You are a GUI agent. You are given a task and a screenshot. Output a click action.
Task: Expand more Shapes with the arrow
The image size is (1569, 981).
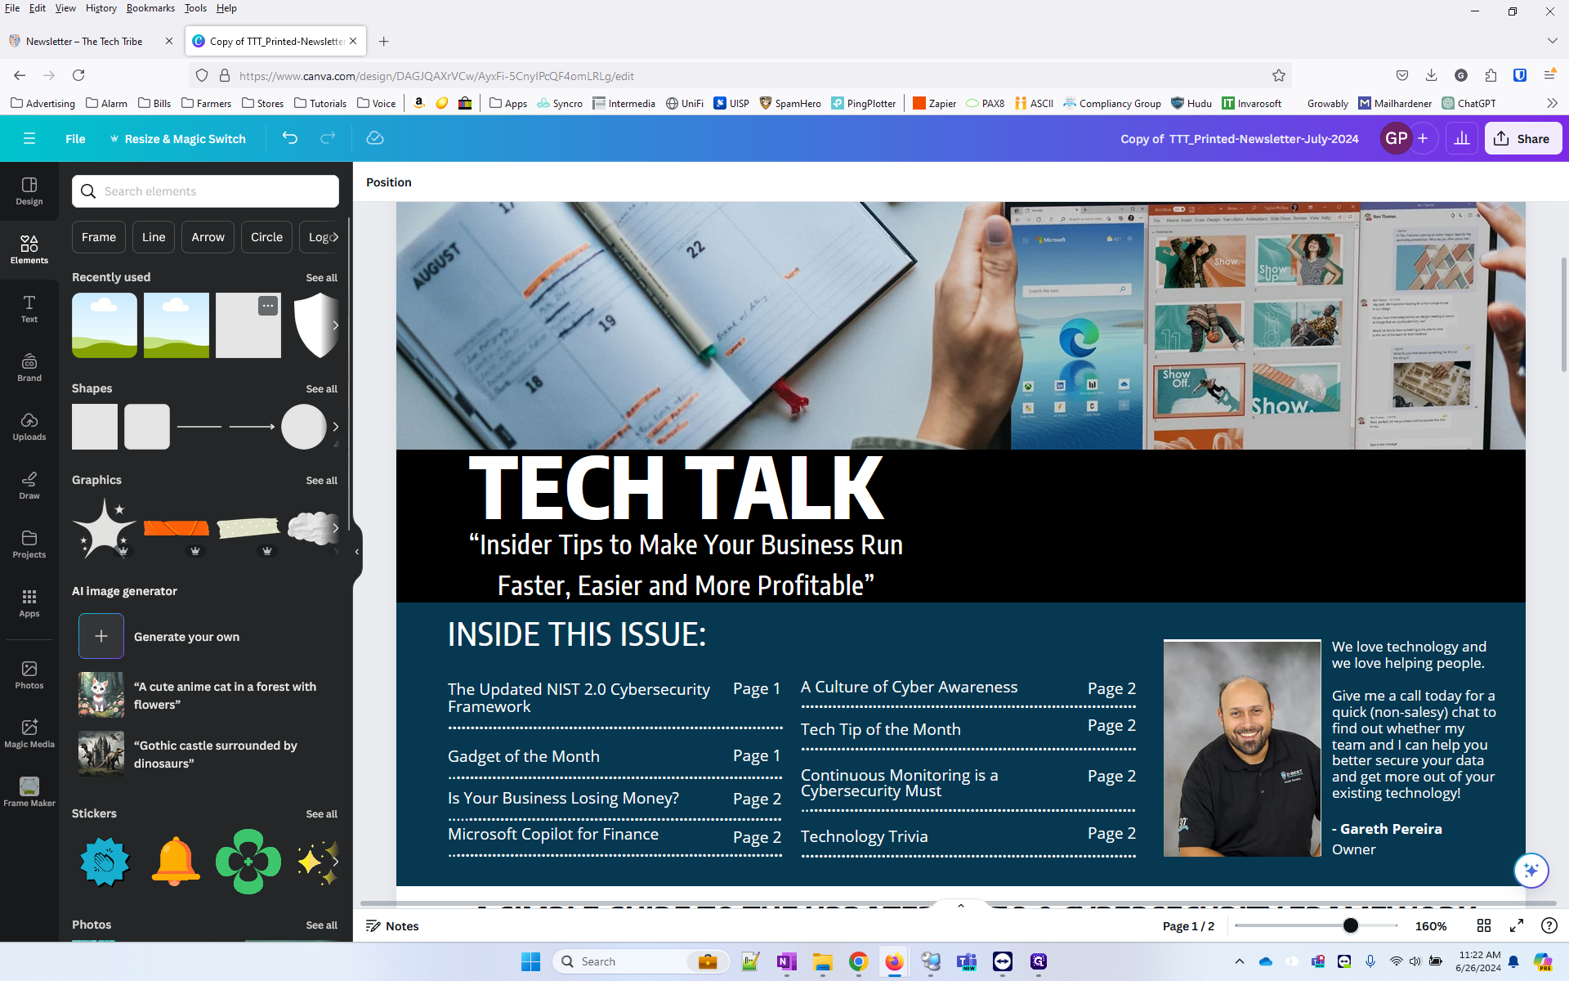(x=335, y=427)
